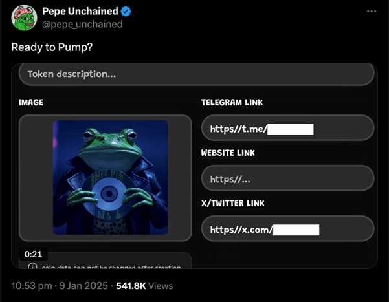Click the X/TWITTER LINK label
This screenshot has height=302, width=389.
[x=232, y=203]
